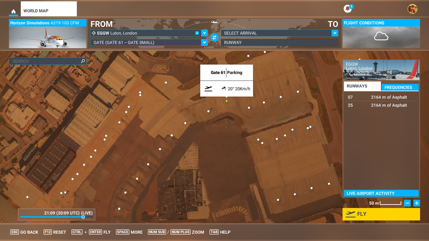This screenshot has height=241, width=429.
Task: Set departure via Gate 61 takeoff icon
Action: click(x=208, y=89)
